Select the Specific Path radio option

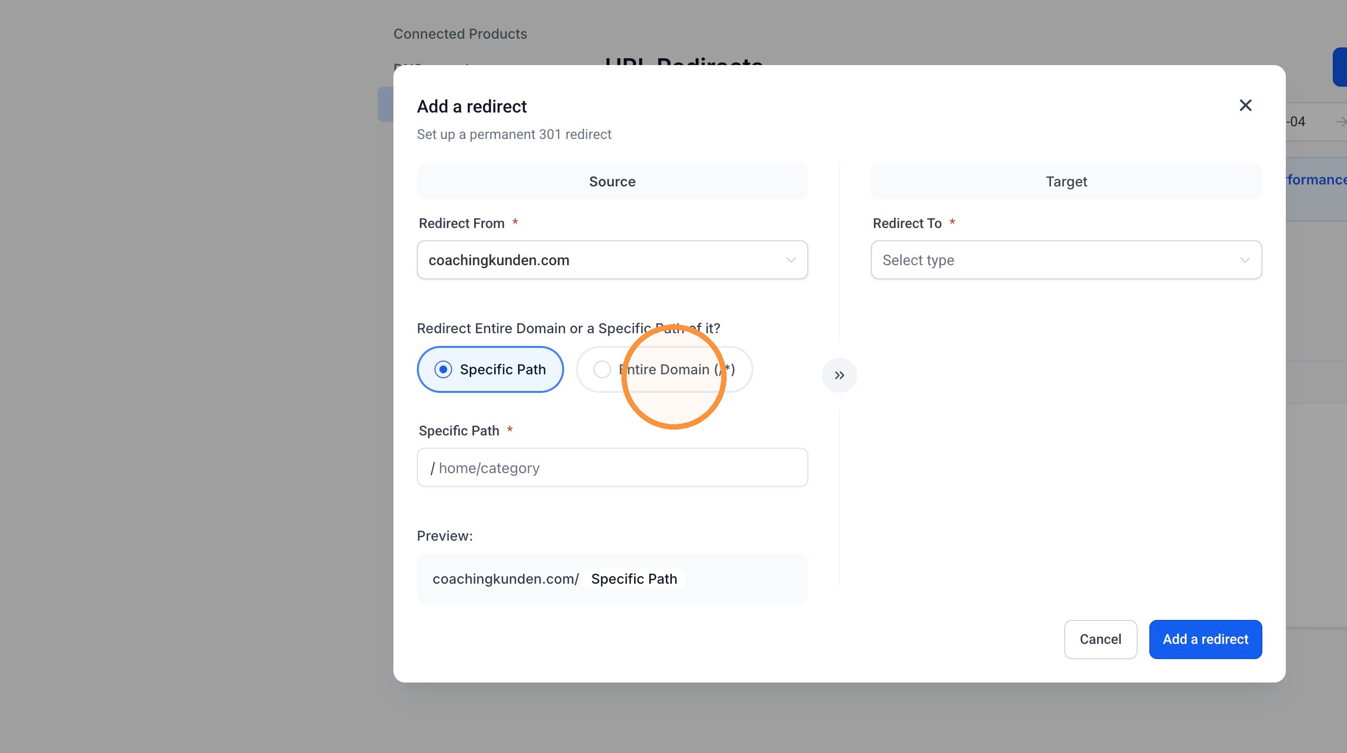click(490, 369)
